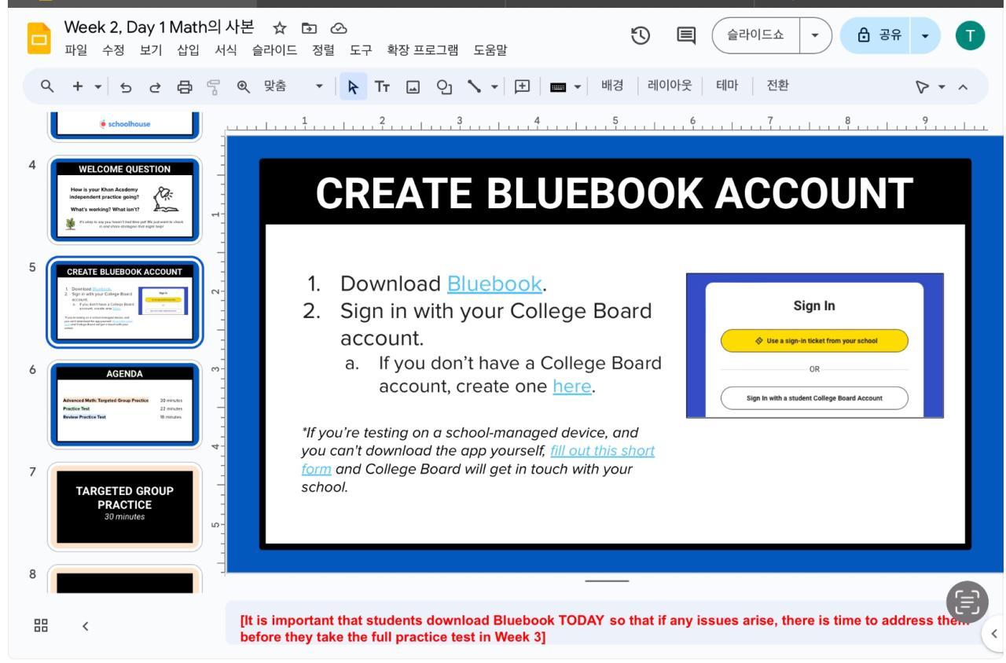Screen dimensions: 1006x663
Task: Select the 'CREATE BLUEBOOK ACCOUNT' slide heading
Action: pos(615,193)
